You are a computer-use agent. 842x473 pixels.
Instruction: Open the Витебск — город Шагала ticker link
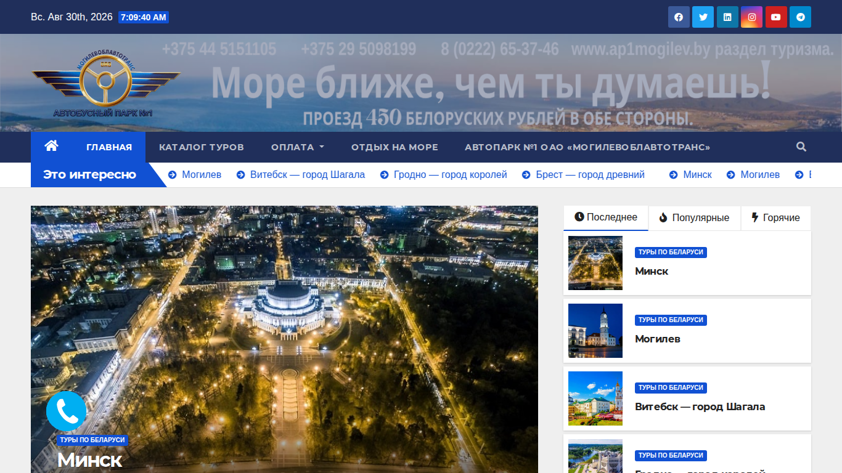[308, 175]
